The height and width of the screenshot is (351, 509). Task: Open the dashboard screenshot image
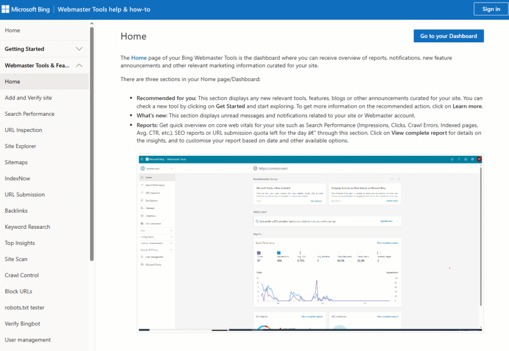pyautogui.click(x=310, y=243)
